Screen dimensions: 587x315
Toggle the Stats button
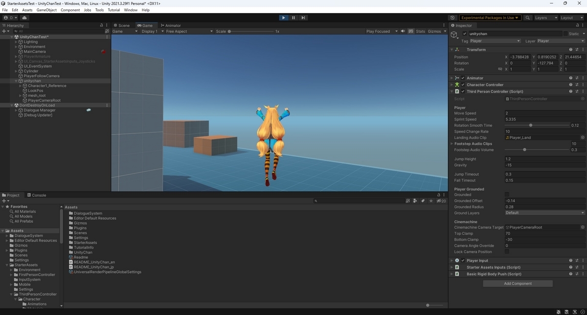(421, 31)
